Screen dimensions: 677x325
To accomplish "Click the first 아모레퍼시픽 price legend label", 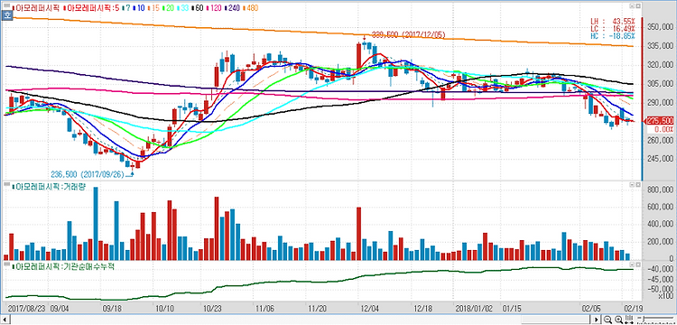I will (x=36, y=8).
